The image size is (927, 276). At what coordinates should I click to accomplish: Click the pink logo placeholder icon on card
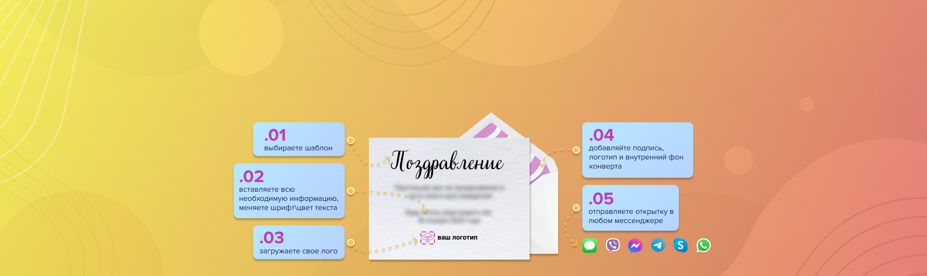tap(427, 237)
